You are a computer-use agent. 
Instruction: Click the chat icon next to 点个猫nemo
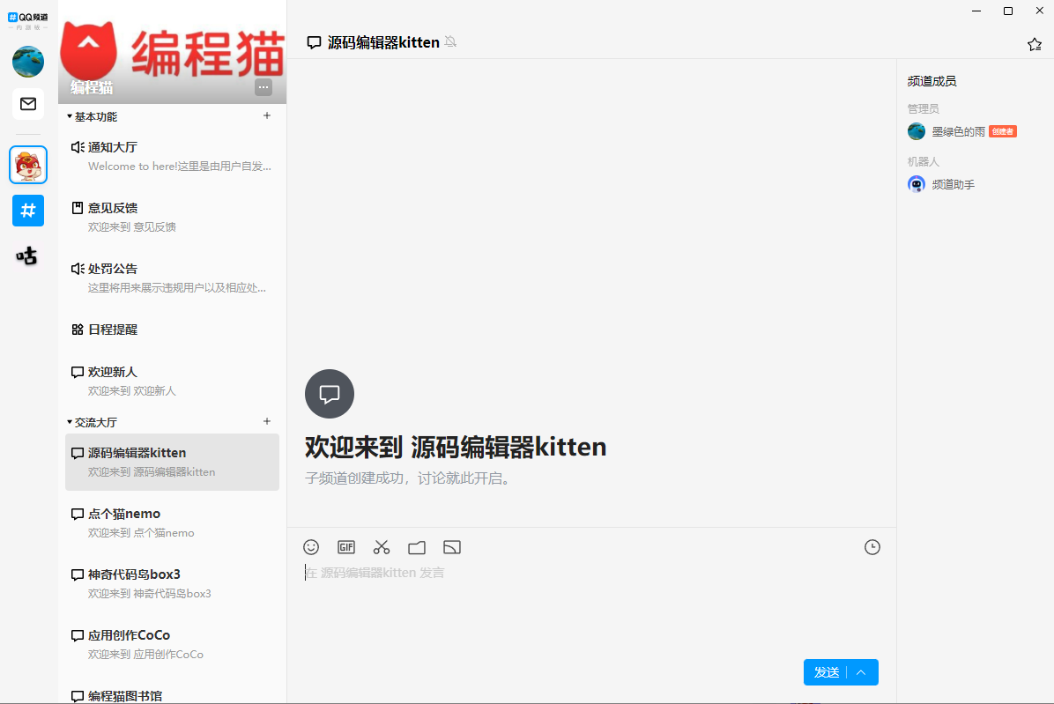pos(78,514)
